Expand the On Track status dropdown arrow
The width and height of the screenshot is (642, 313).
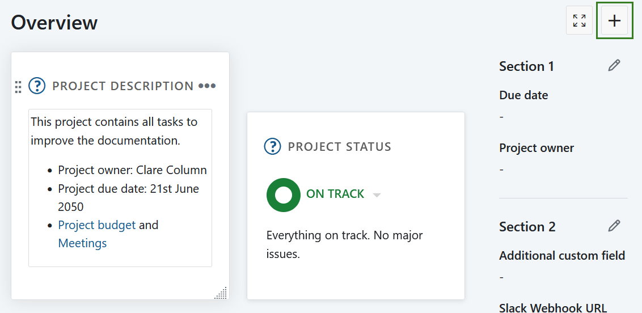pyautogui.click(x=377, y=195)
